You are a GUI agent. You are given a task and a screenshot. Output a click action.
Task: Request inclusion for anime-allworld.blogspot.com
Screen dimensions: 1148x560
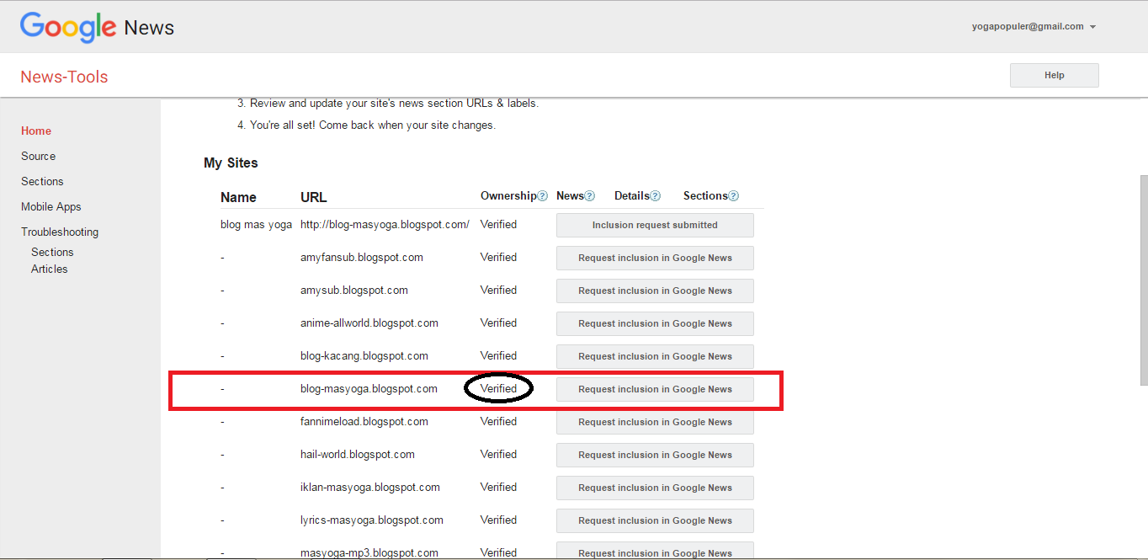pos(655,323)
